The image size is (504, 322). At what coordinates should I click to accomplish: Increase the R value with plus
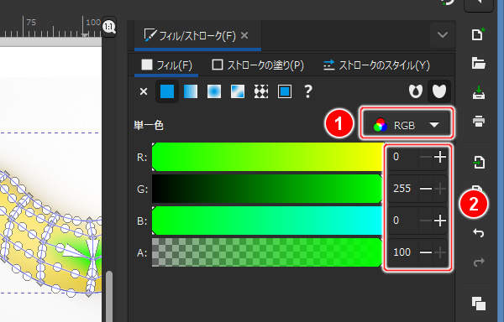[x=440, y=157]
